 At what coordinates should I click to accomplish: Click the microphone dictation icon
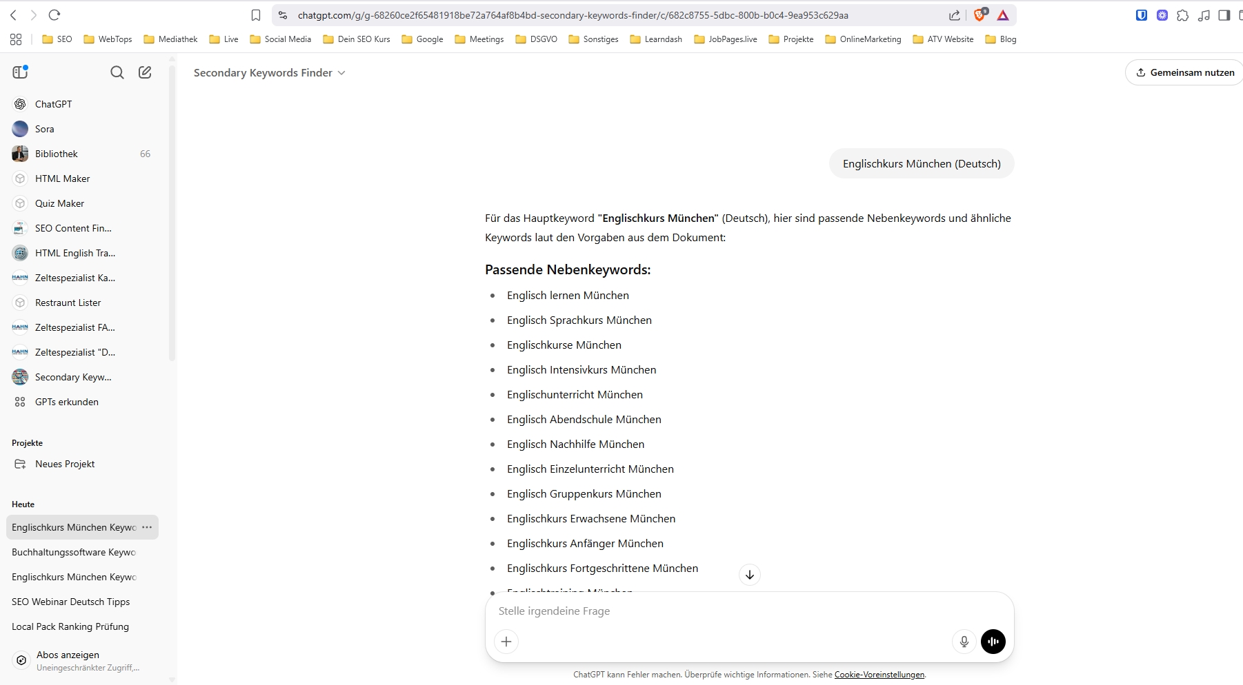pos(964,642)
